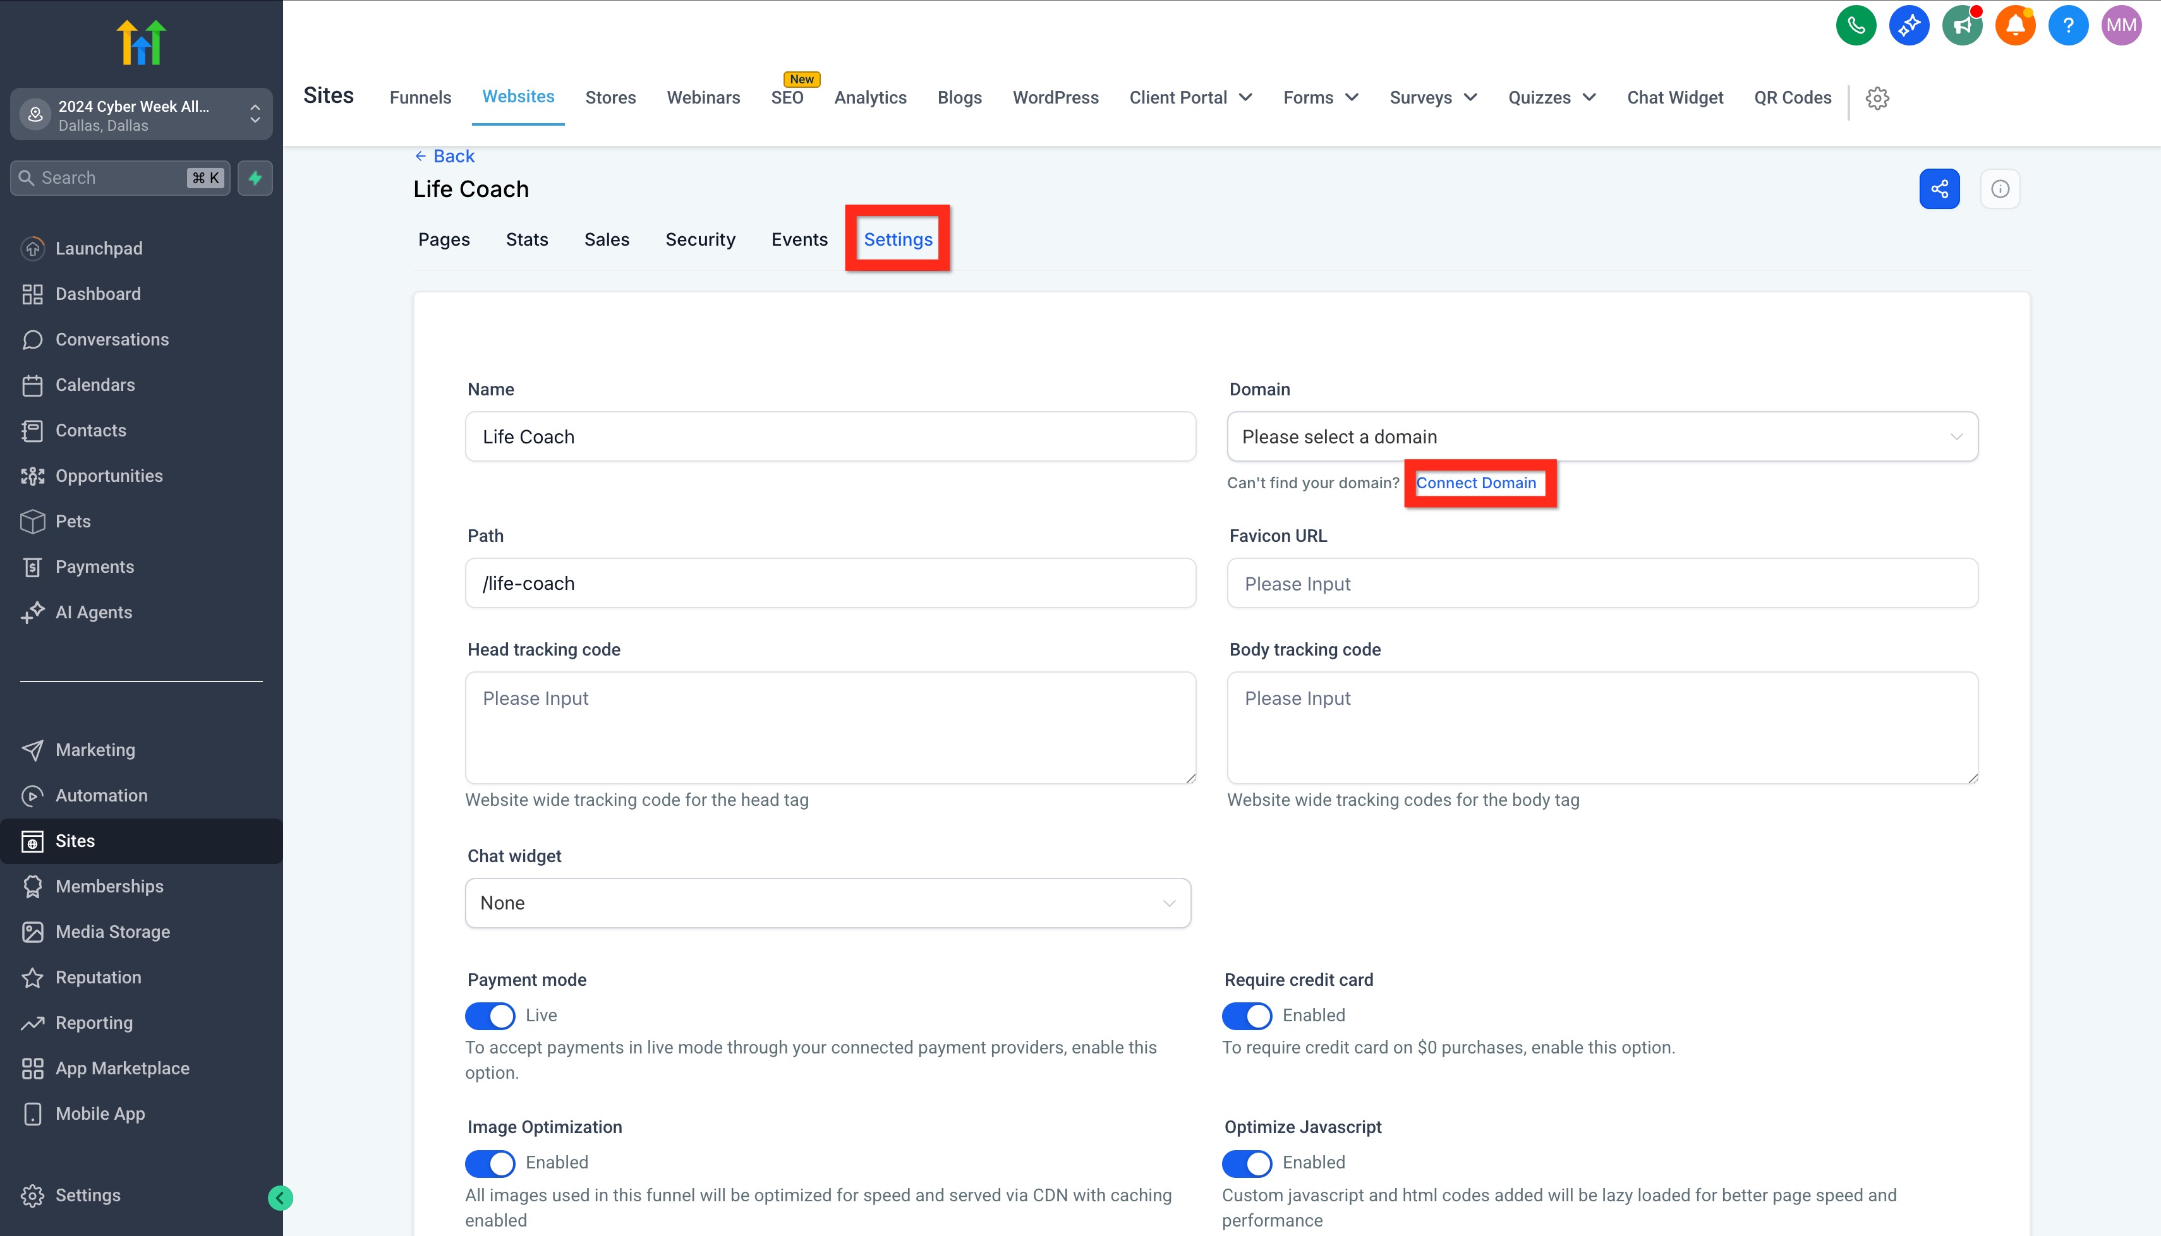The height and width of the screenshot is (1236, 2161).
Task: Expand the Chat widget dropdown
Action: (x=827, y=903)
